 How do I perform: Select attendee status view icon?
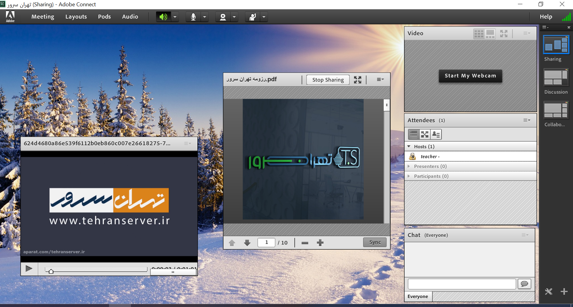[x=436, y=135]
